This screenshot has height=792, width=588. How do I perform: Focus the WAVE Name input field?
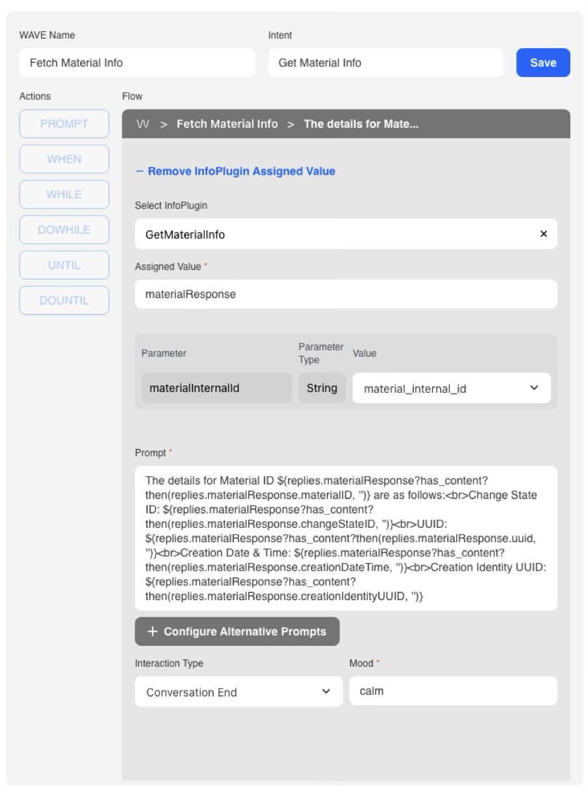(x=137, y=63)
